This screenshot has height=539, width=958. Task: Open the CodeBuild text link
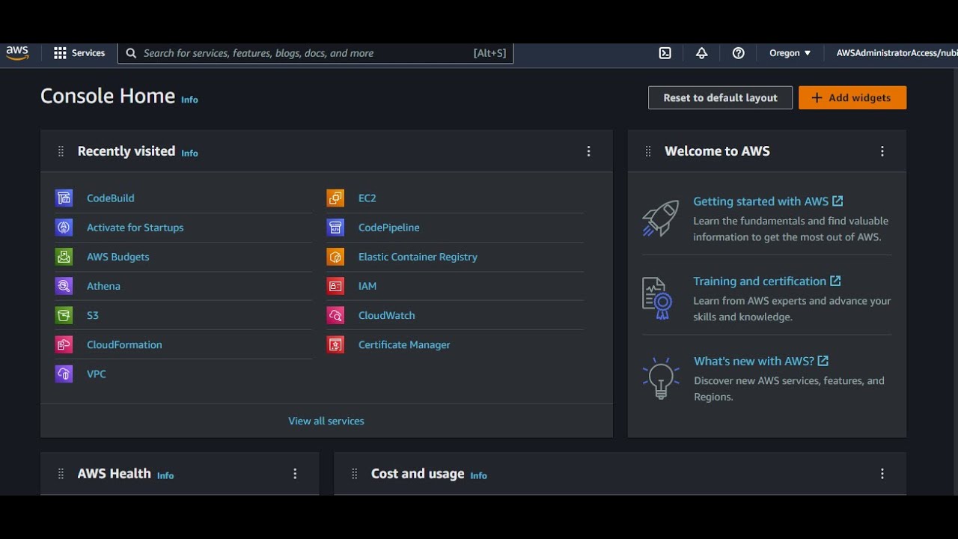[x=111, y=198]
